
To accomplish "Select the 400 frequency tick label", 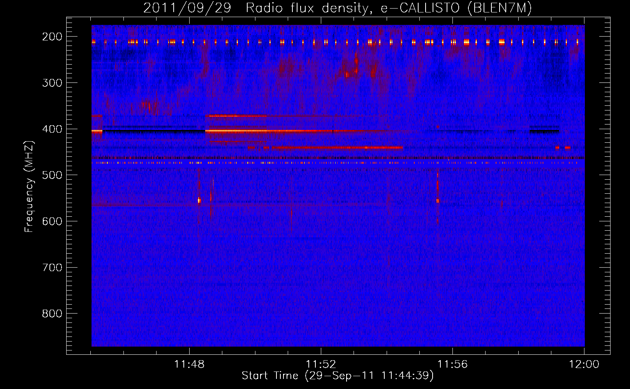I will 52,129.
